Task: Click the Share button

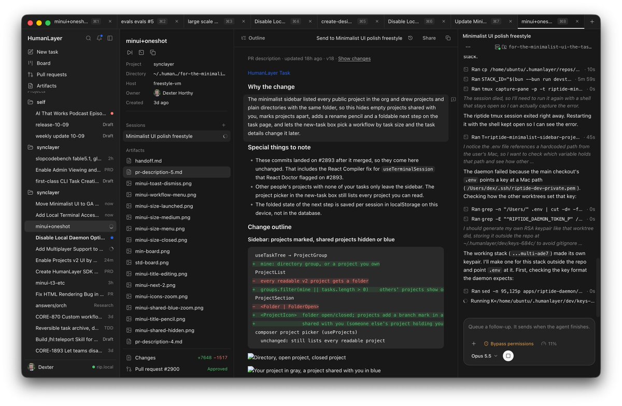Action: click(429, 38)
